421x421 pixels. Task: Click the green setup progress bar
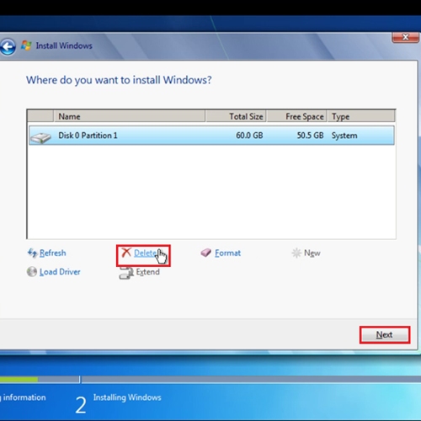coord(19,380)
